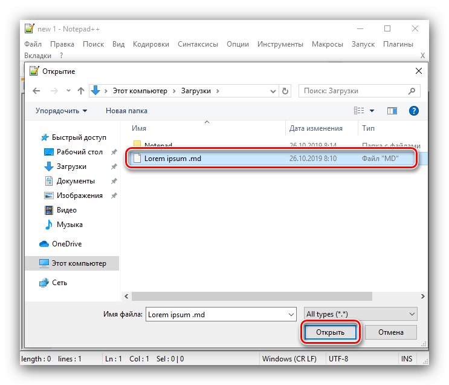Select Быстрый доступ in sidebar
Viewport: 449px width, 385px height.
pos(73,137)
